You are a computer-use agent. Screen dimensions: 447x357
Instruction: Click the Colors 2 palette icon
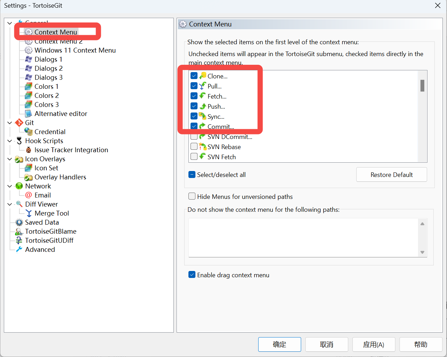pyautogui.click(x=29, y=96)
